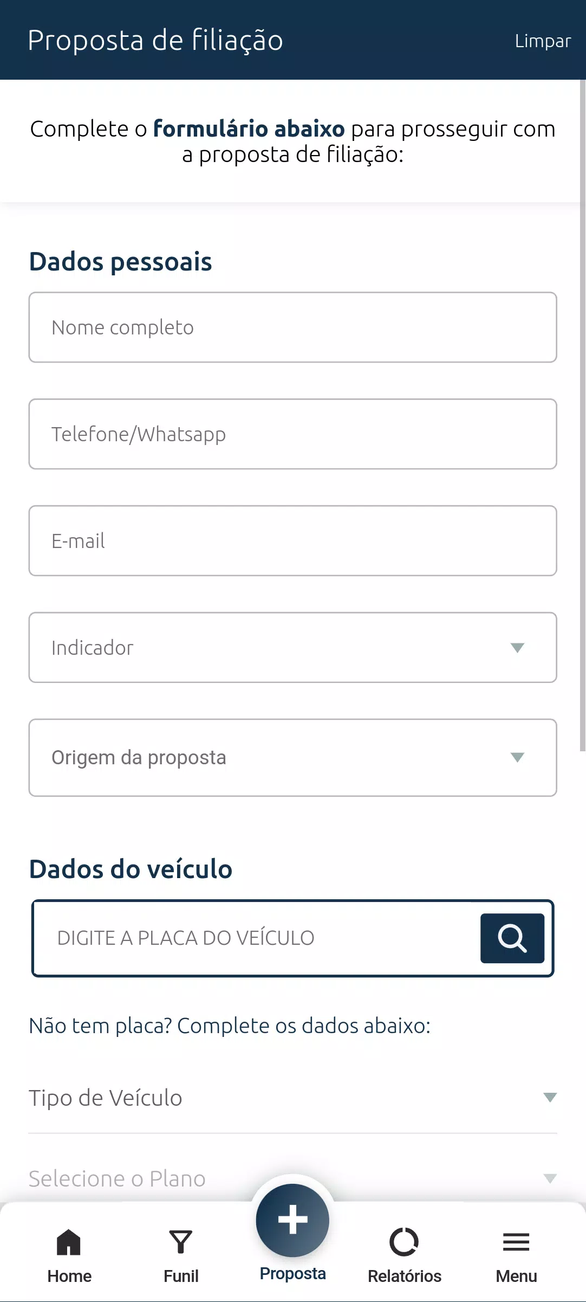
Task: Click the vehicle plate input box
Action: click(255, 938)
